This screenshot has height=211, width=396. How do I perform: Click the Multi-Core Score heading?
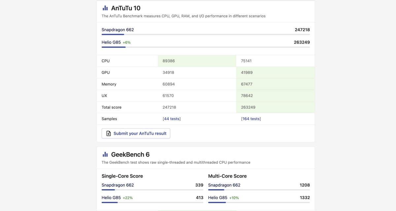click(x=227, y=176)
